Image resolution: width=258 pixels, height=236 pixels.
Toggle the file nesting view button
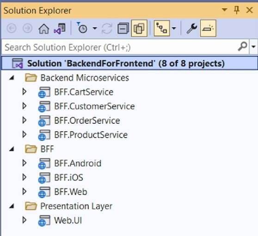coord(161,29)
